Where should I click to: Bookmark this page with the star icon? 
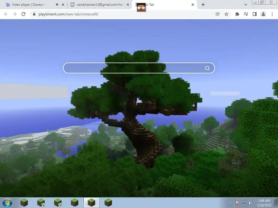pos(226,14)
